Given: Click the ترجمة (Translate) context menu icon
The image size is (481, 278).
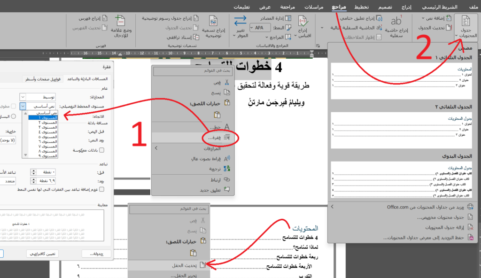Looking at the screenshot, I should 227,169.
